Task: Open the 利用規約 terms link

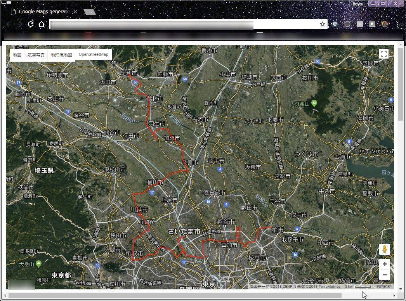Action: (x=384, y=287)
